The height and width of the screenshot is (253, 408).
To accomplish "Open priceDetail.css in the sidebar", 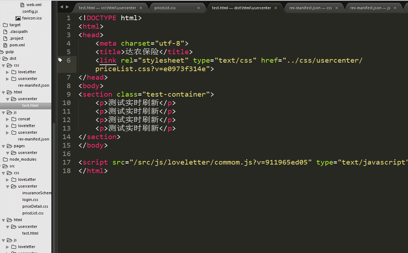I will [35, 206].
